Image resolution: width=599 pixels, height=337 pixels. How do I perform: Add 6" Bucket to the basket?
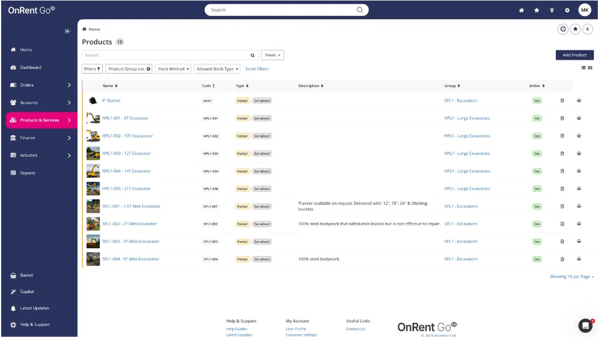click(x=579, y=101)
